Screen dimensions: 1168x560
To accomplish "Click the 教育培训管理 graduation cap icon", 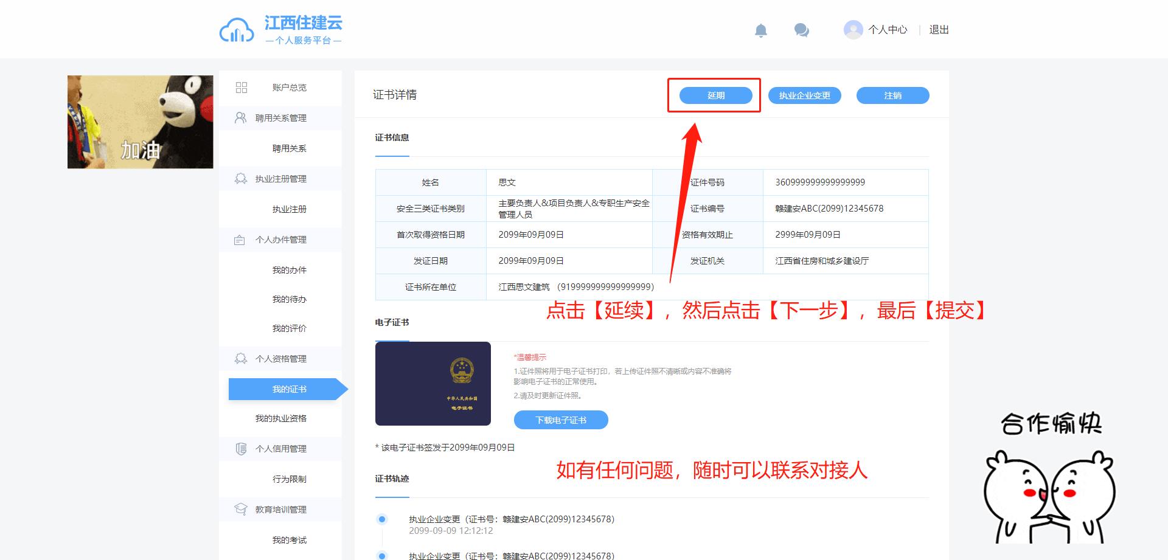I will click(x=240, y=510).
